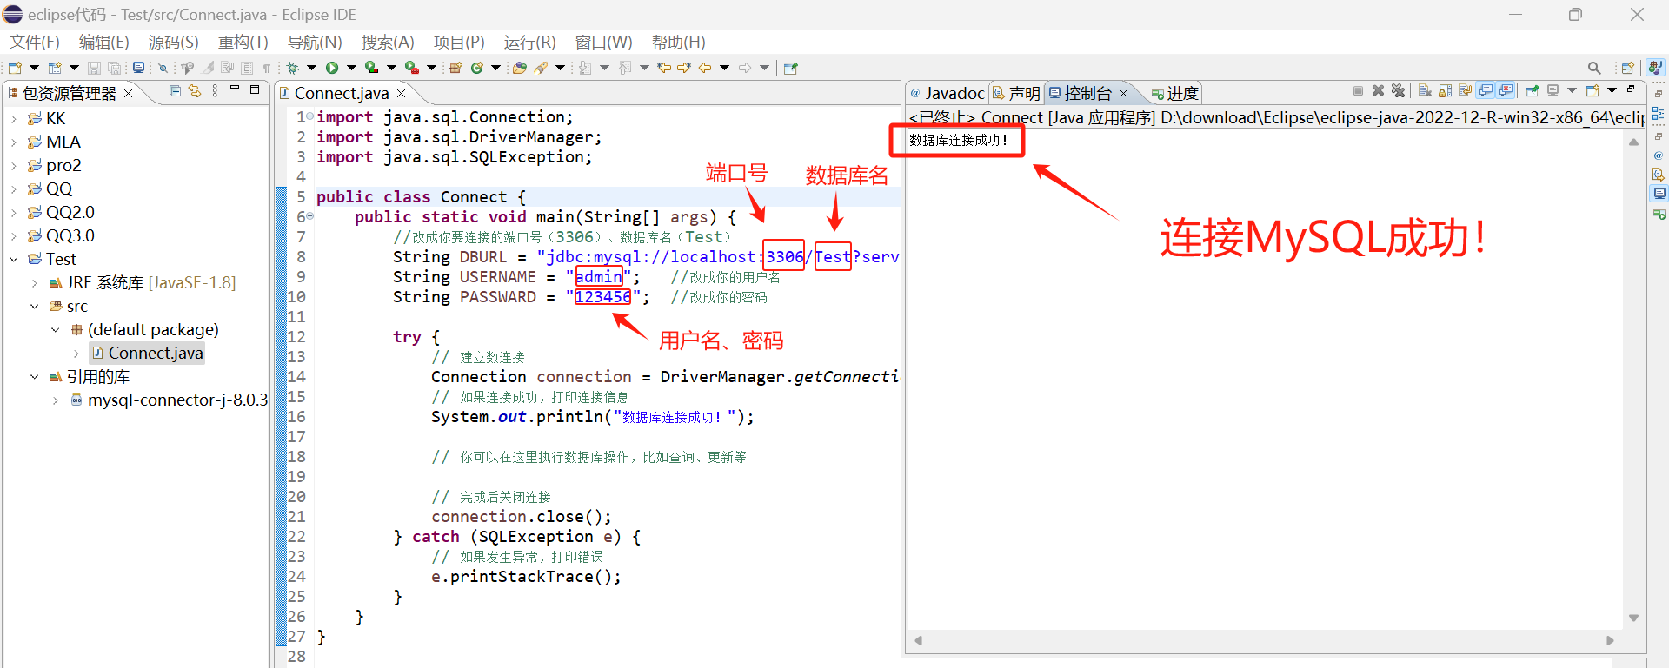Expand the KK project node
The width and height of the screenshot is (1669, 668).
[x=13, y=118]
